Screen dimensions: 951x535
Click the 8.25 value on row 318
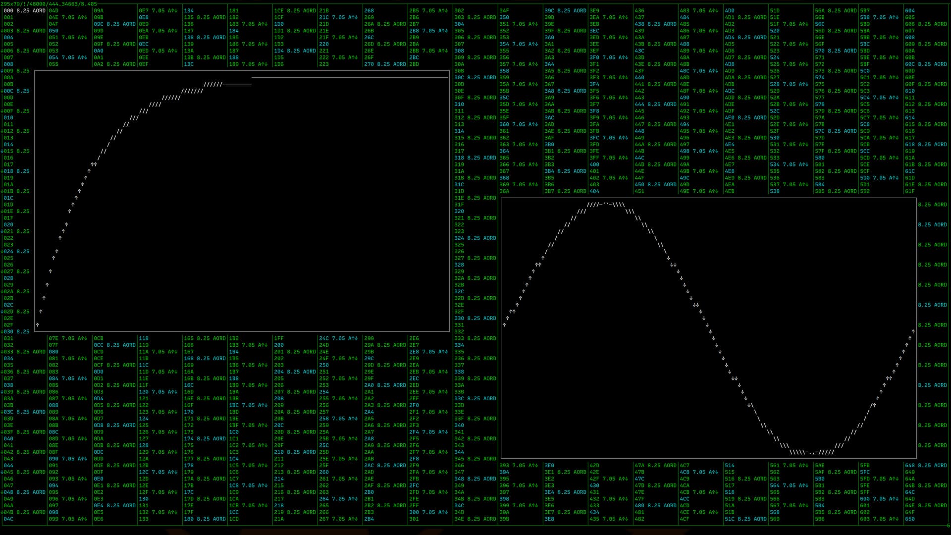[474, 158]
